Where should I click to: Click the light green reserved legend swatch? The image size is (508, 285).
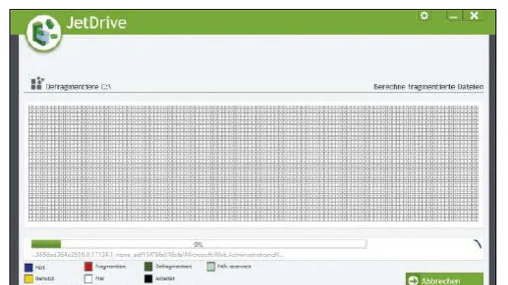211,267
